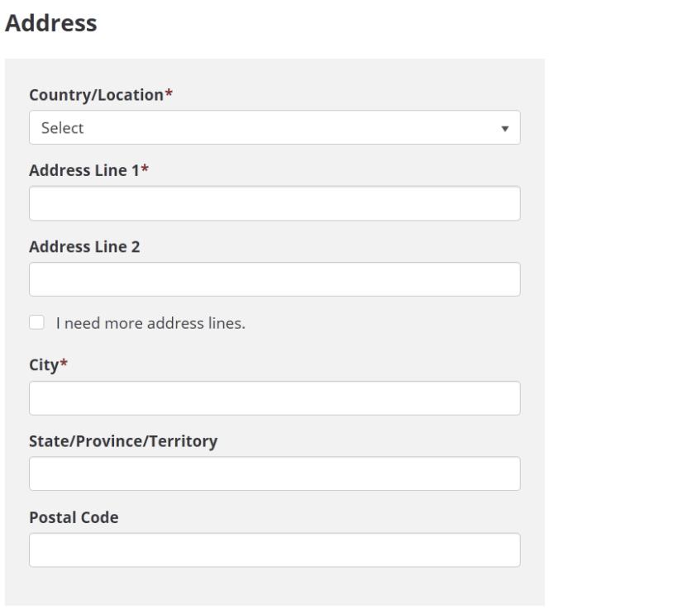This screenshot has width=687, height=609.
Task: Click the required asterisk beside Country/Location
Action: pos(169,94)
